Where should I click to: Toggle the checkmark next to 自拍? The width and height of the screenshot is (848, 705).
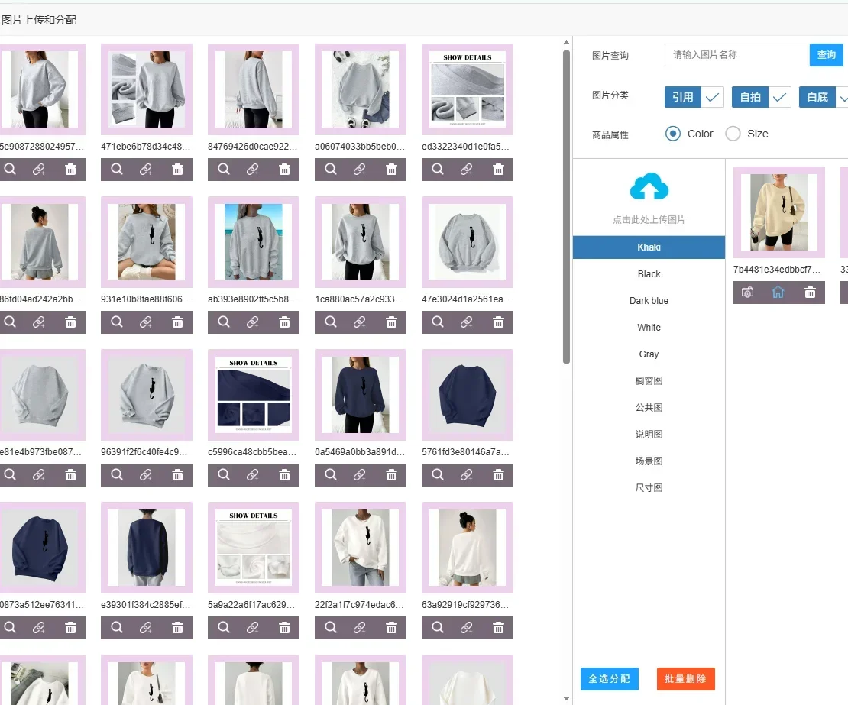point(780,97)
